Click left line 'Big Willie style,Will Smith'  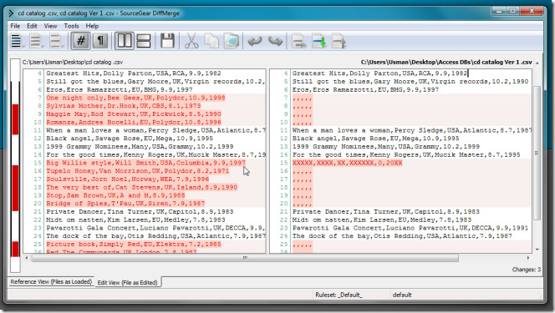[145, 163]
